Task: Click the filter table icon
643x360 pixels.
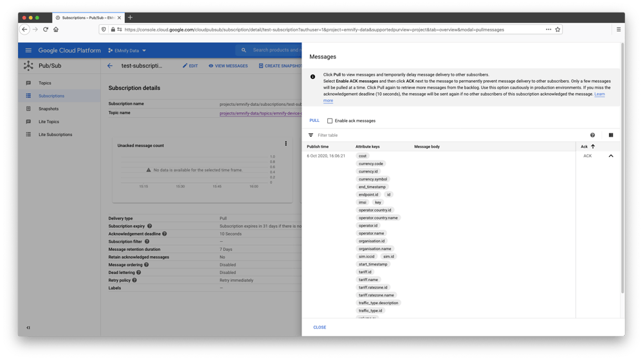Action: click(x=311, y=135)
